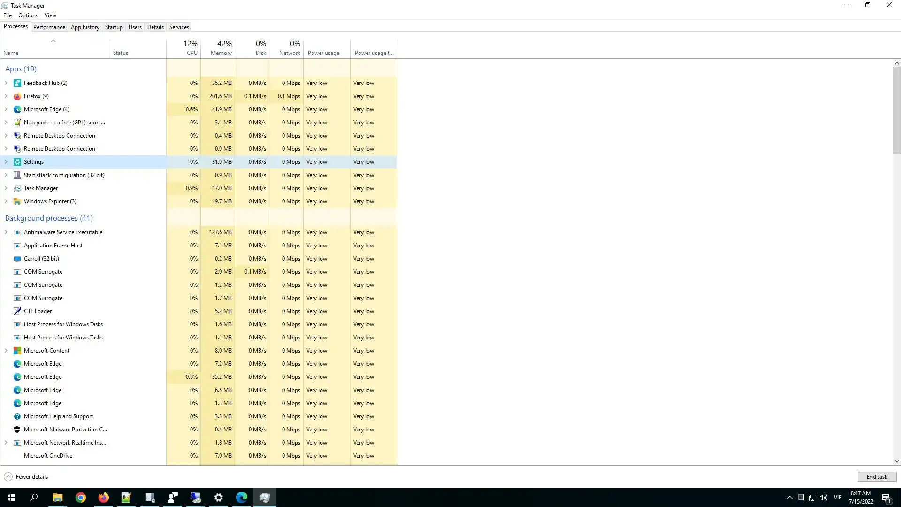Click the Notepad++ process icon
The width and height of the screenshot is (901, 507).
[17, 123]
